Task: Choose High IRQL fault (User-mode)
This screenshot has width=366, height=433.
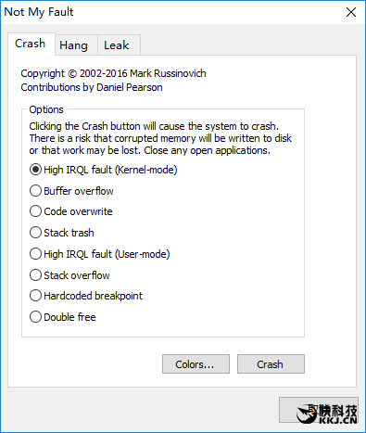Action: tap(100, 254)
